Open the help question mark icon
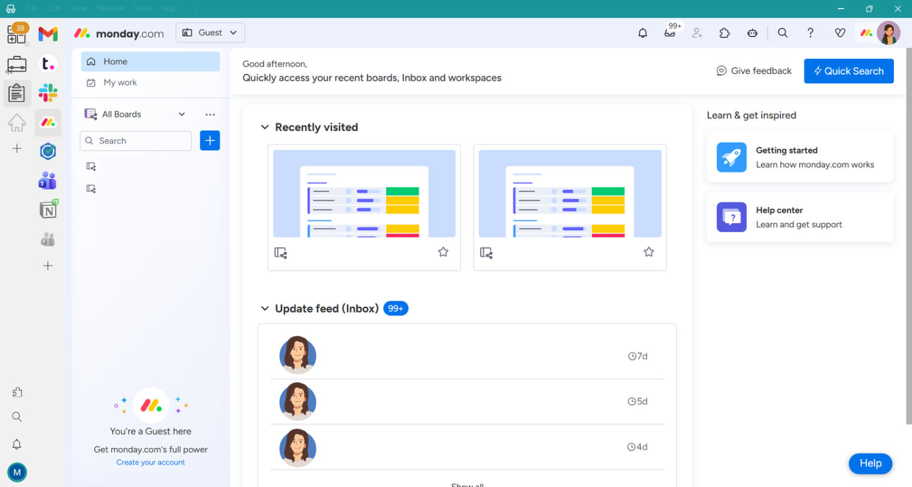This screenshot has height=487, width=912. point(810,33)
